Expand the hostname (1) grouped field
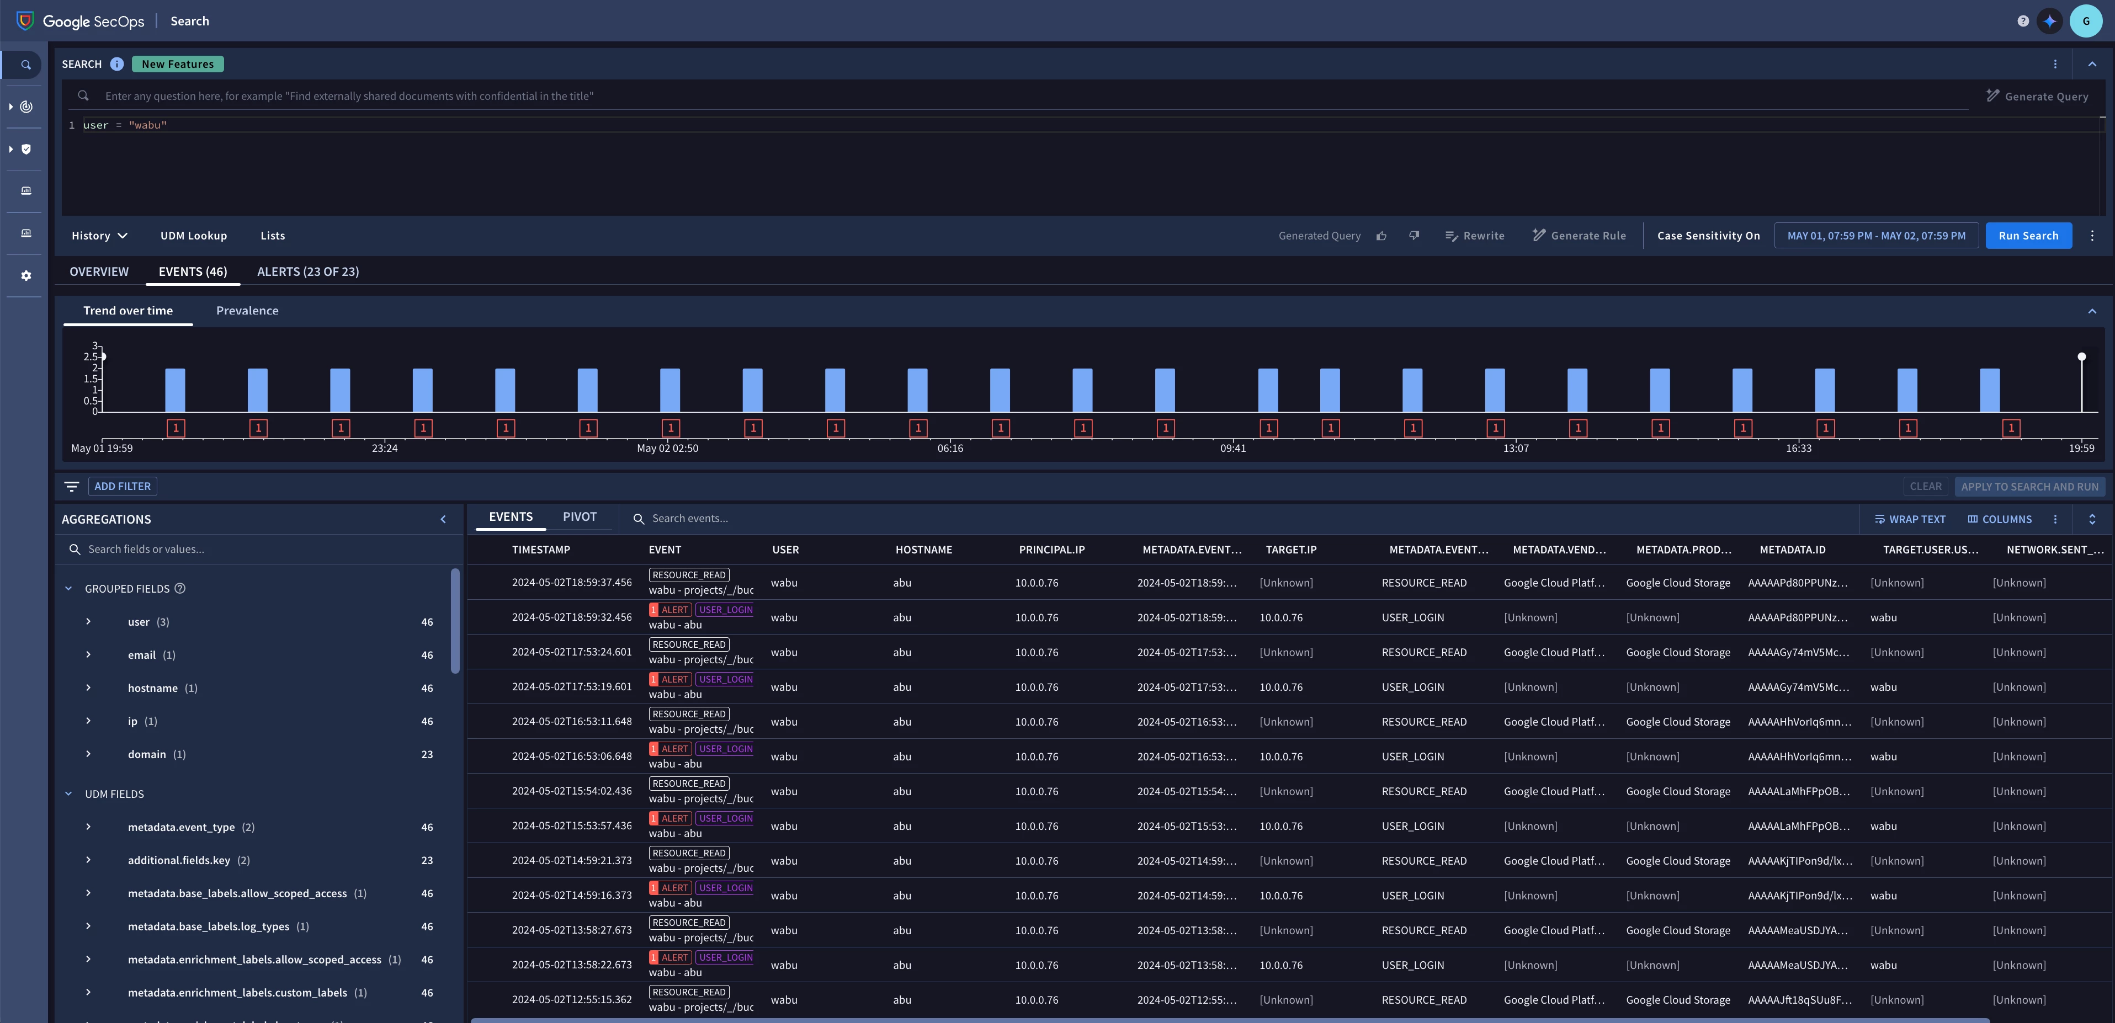Screen dimensions: 2115x1023 point(88,688)
